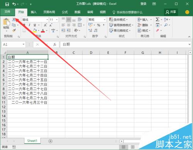Open the font name combo box
The image size is (193, 150).
click(35, 20)
